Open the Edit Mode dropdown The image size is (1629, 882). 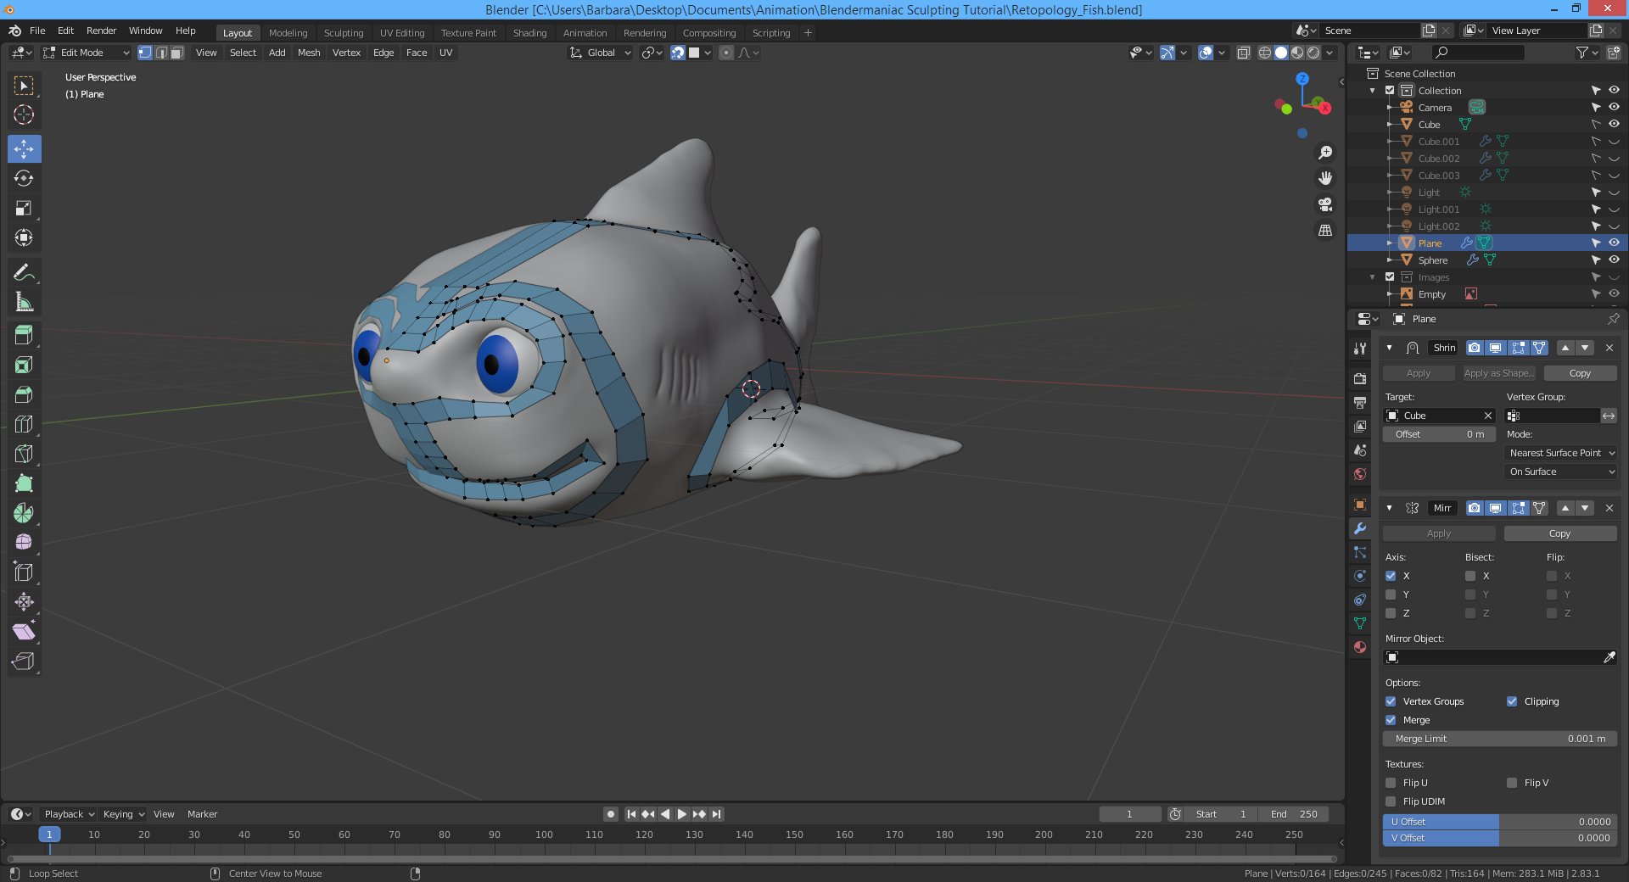tap(86, 53)
